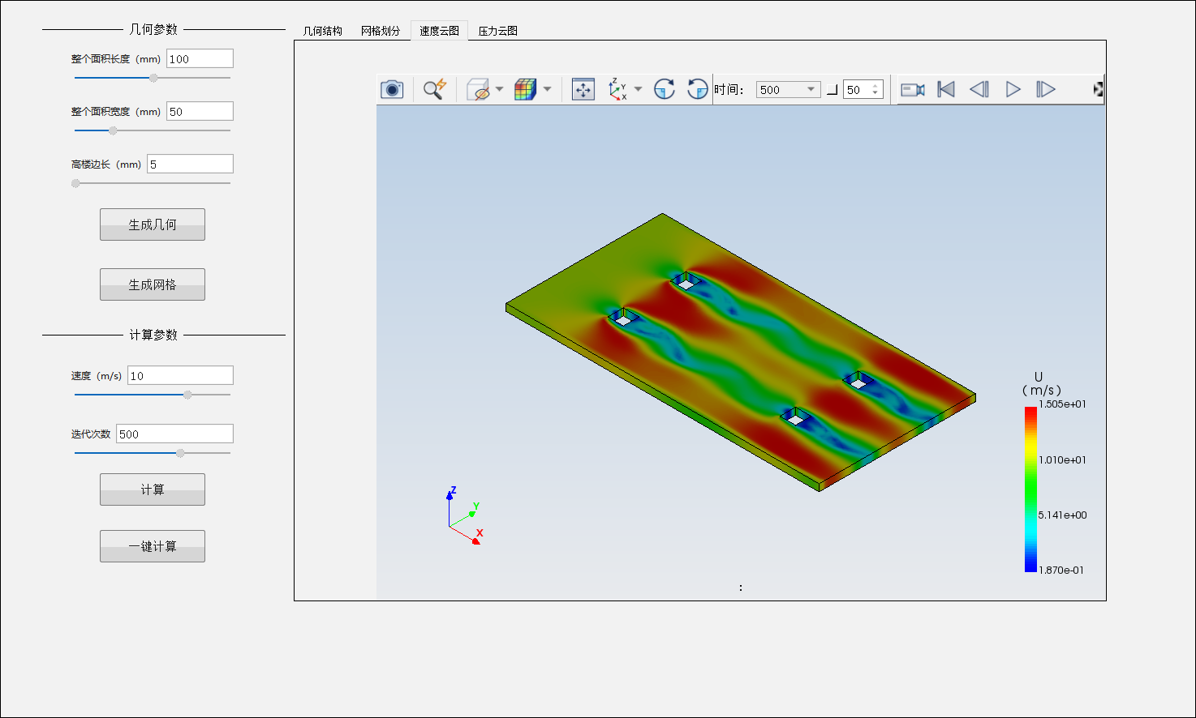Image resolution: width=1196 pixels, height=718 pixels.
Task: Focus the 高楼边长 field showing 5
Action: pyautogui.click(x=190, y=164)
